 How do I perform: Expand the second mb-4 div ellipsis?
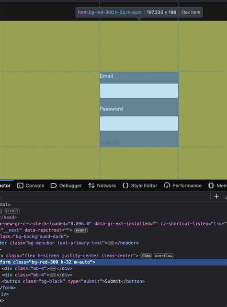(53, 275)
